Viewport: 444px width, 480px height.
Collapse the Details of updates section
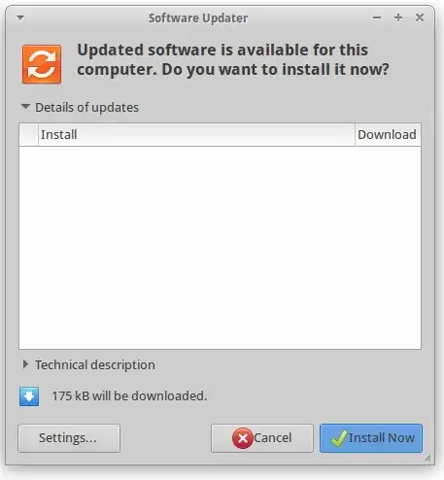point(25,107)
